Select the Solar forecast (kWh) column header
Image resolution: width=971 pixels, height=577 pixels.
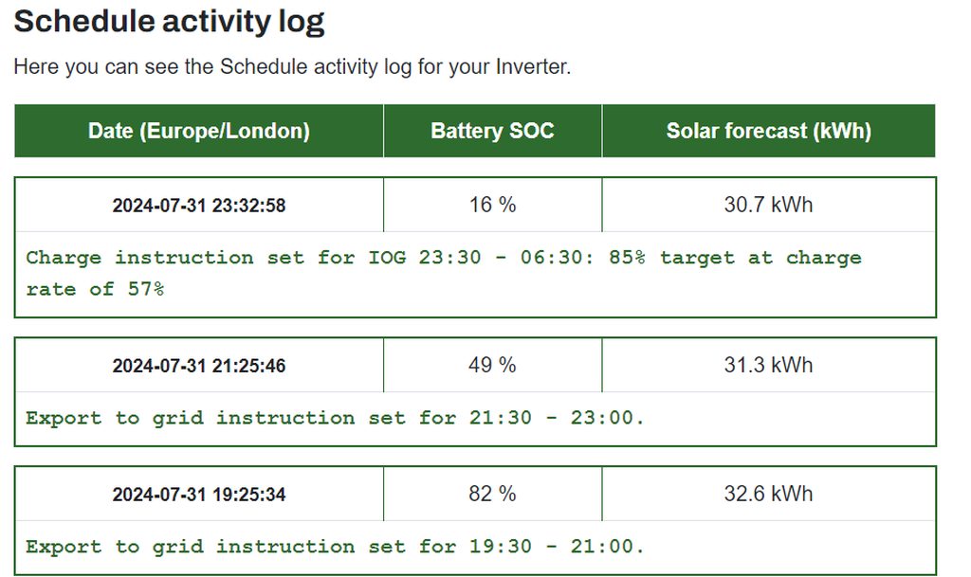coord(768,131)
